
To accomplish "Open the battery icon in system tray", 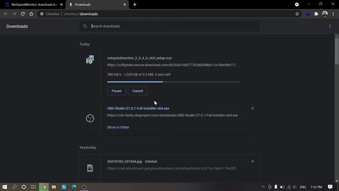I will click(x=282, y=187).
